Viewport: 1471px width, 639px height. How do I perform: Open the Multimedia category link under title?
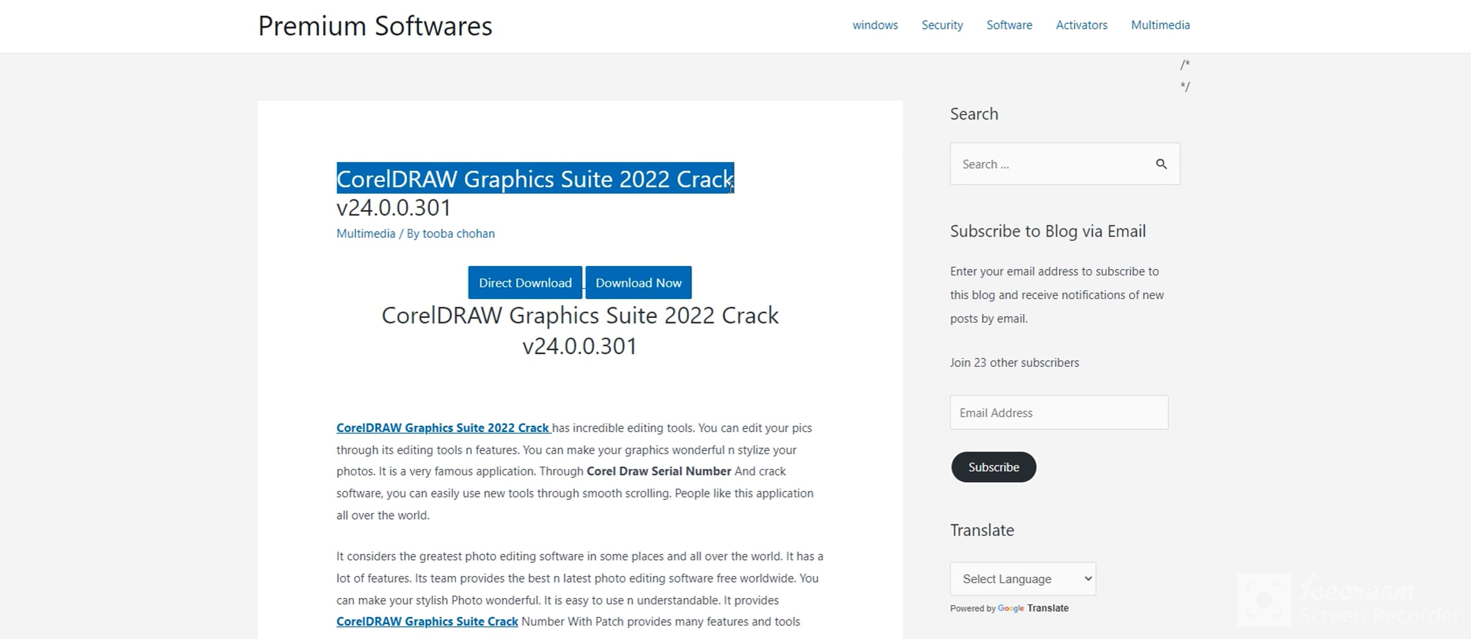(366, 233)
